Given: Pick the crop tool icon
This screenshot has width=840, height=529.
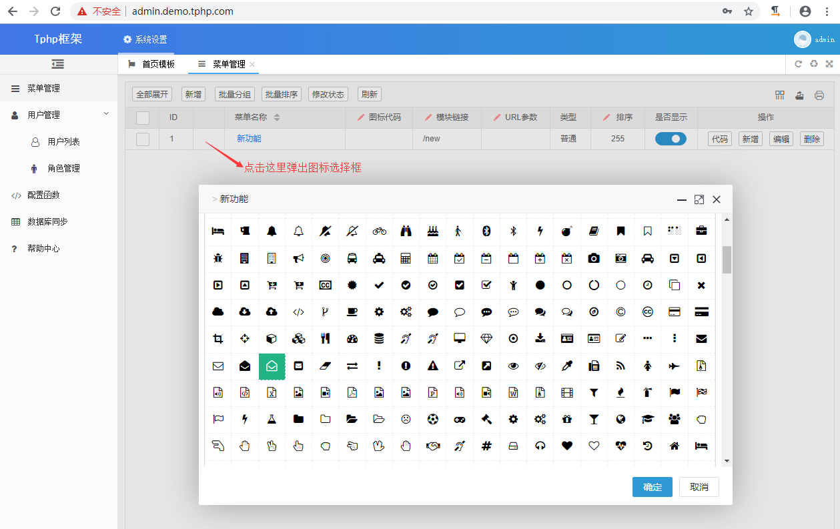Looking at the screenshot, I should pos(218,338).
